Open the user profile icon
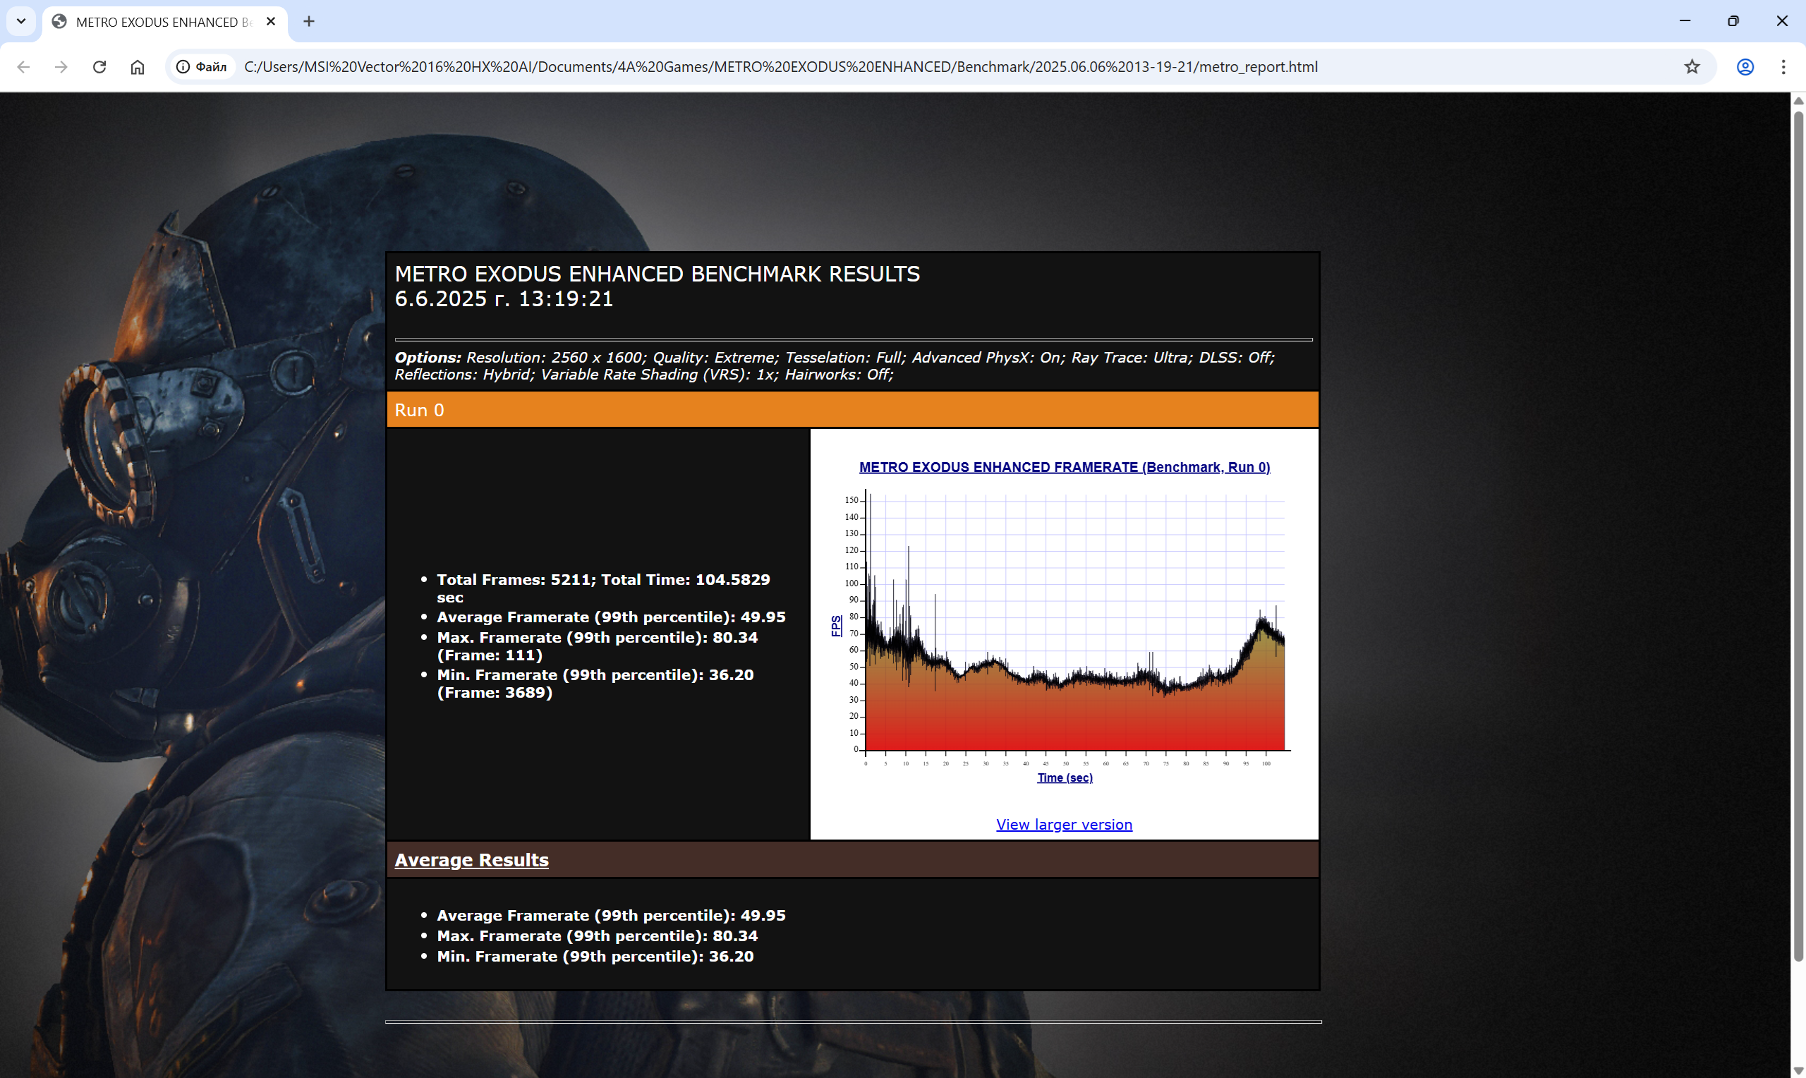 [1745, 67]
